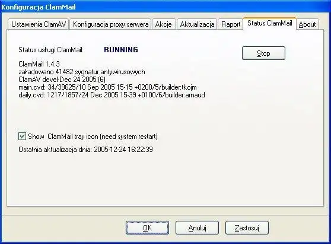Viewport: 331px width, 244px height.
Task: Click 'Ostatnia aktualizacja dnia' timestamp line
Action: coord(85,150)
